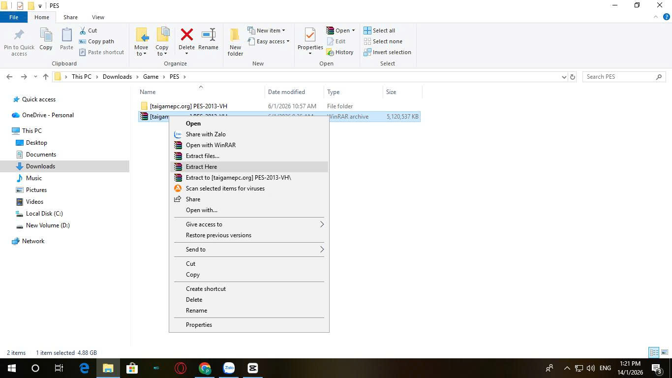Select New Volume (D:) in sidebar
Image resolution: width=672 pixels, height=378 pixels.
[x=48, y=225]
